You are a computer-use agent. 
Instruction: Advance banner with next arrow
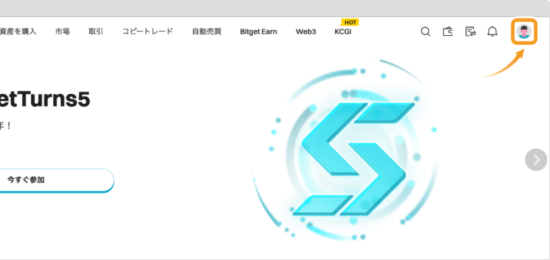click(x=536, y=160)
